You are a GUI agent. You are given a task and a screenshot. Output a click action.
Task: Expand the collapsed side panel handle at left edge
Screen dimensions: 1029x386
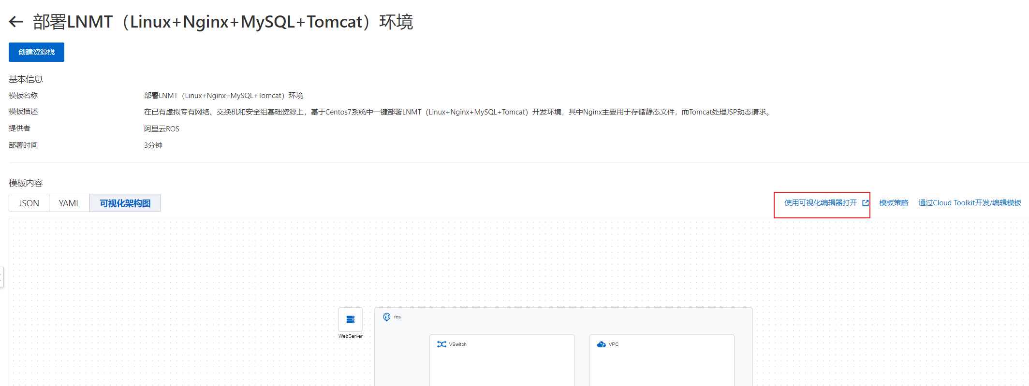(x=2, y=277)
